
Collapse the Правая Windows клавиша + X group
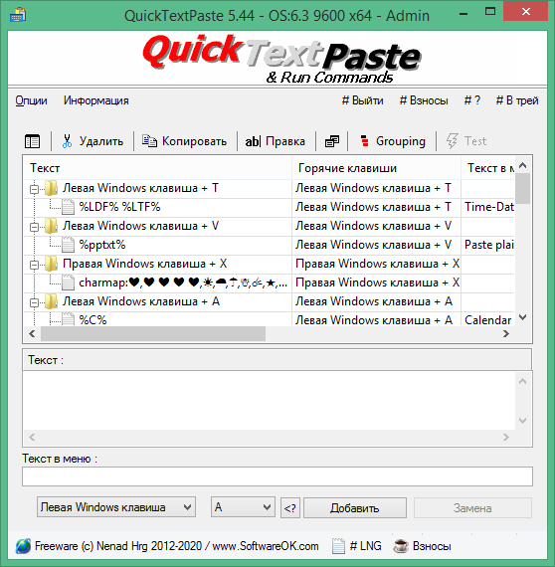(34, 265)
